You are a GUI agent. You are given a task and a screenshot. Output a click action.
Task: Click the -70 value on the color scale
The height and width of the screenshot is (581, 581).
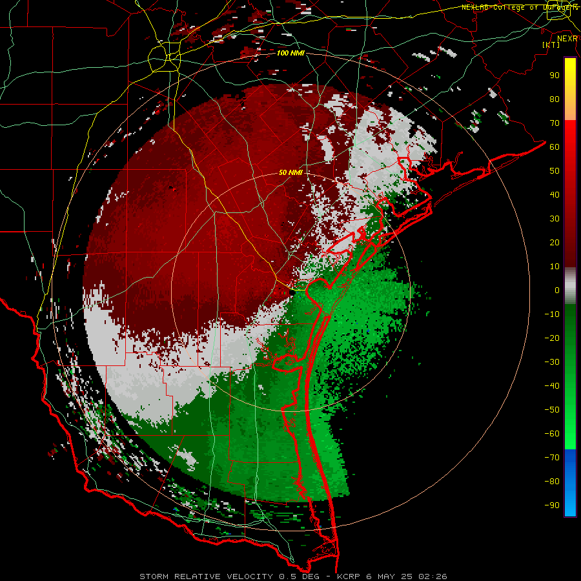552,458
